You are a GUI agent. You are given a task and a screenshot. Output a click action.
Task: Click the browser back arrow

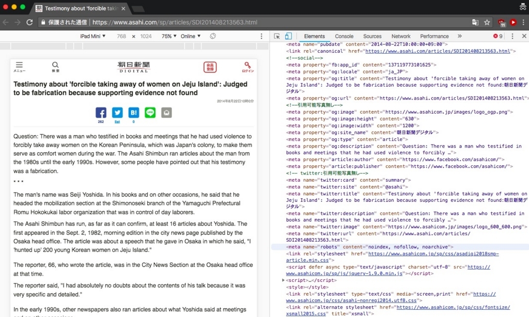coord(6,22)
